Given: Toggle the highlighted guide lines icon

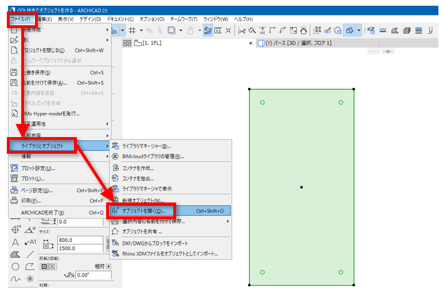Looking at the screenshot, I should [208, 30].
